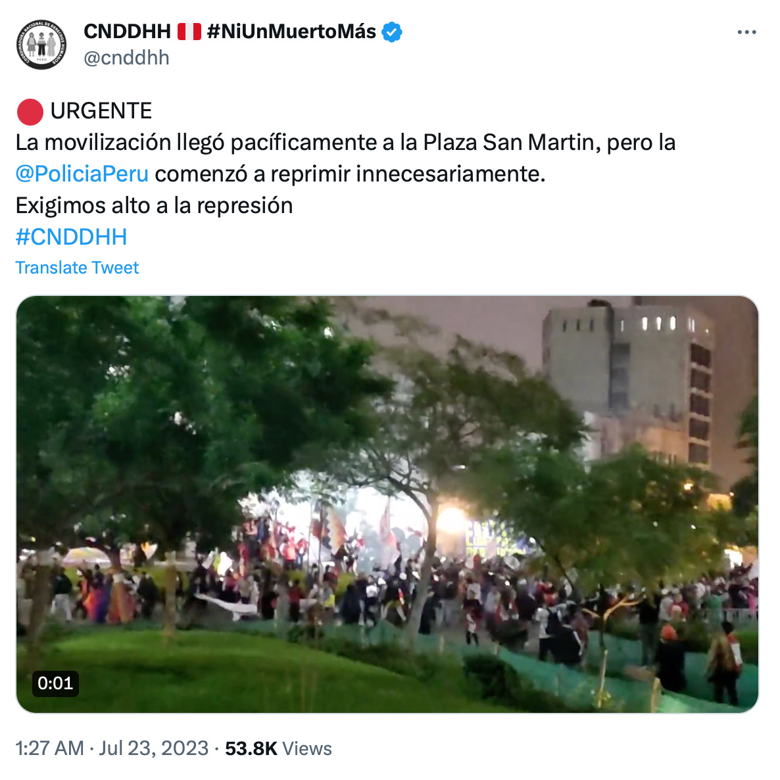Click the word URGENTE
This screenshot has height=780, width=780.
101,111
